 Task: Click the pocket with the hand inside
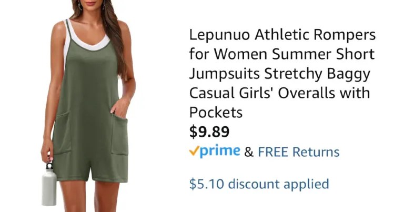coord(119,134)
